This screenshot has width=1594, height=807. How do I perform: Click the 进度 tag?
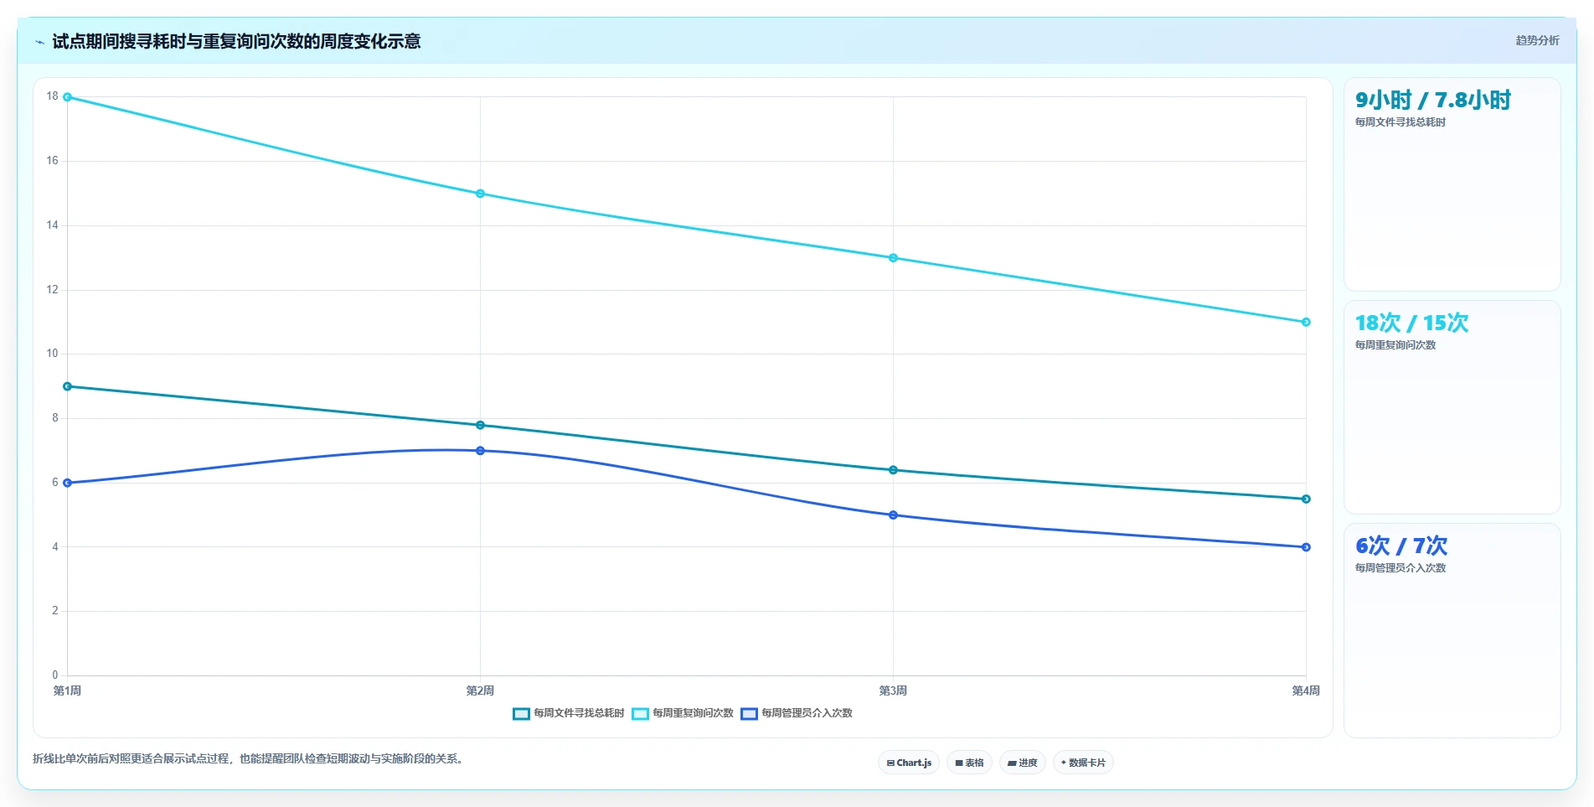[1022, 763]
